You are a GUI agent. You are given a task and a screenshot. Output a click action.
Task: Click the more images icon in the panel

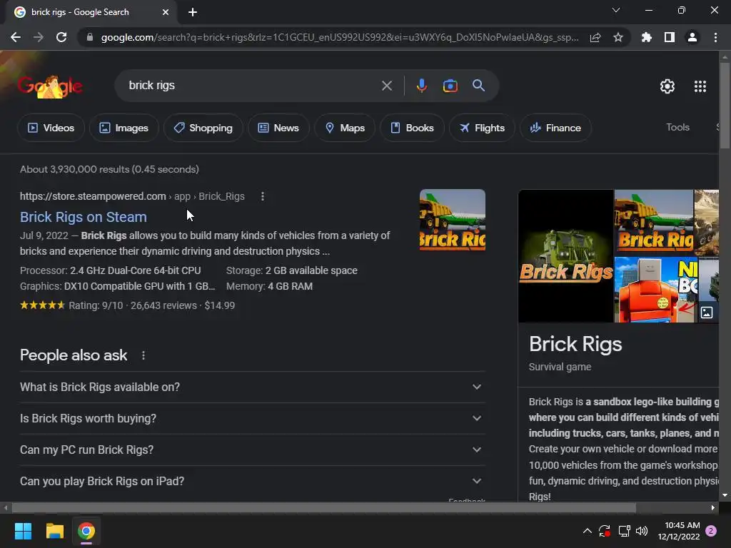point(707,313)
